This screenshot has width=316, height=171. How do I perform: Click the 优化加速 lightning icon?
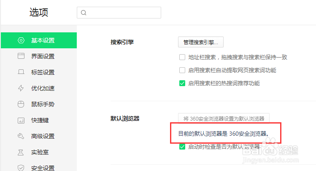click(21, 88)
